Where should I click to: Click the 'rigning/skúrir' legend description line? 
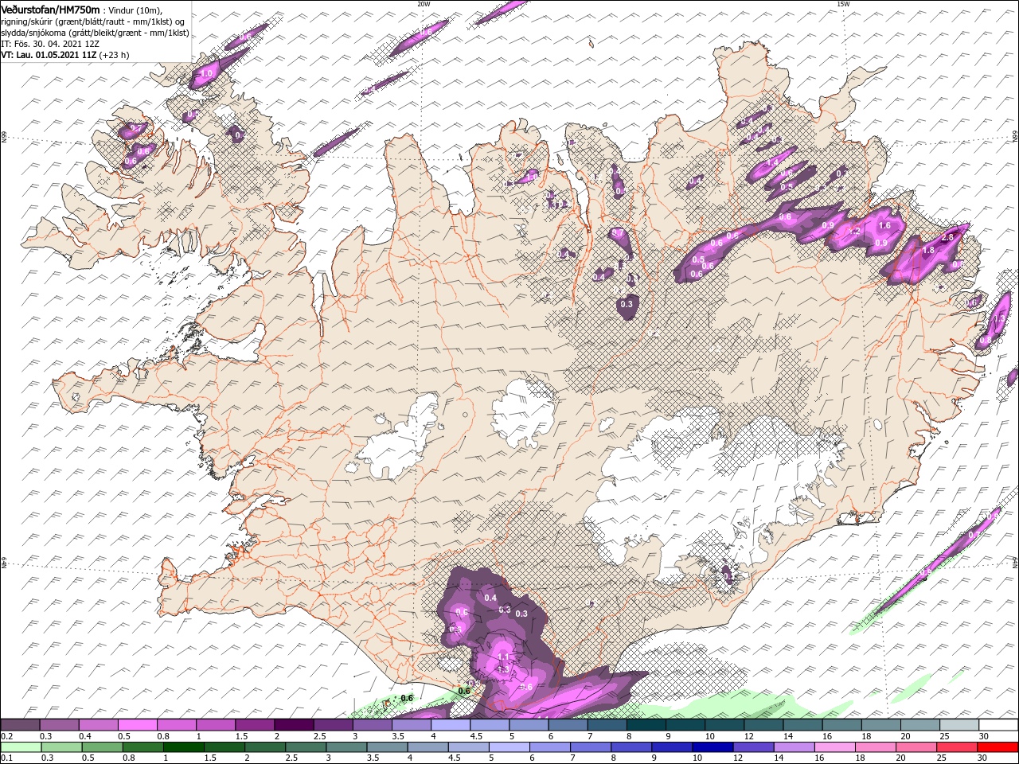(x=94, y=21)
